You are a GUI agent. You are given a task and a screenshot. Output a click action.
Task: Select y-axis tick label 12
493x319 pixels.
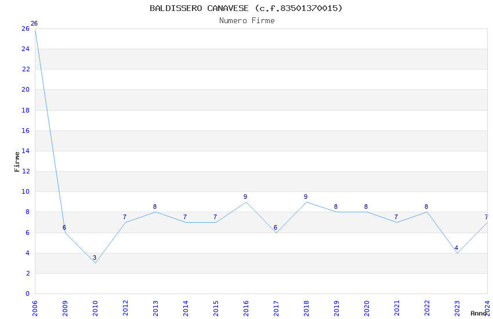[x=26, y=171]
